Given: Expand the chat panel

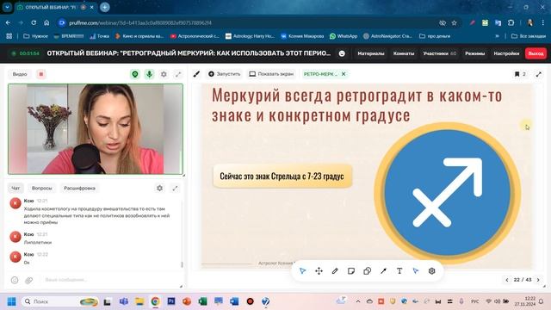Looking at the screenshot, I should [175, 188].
